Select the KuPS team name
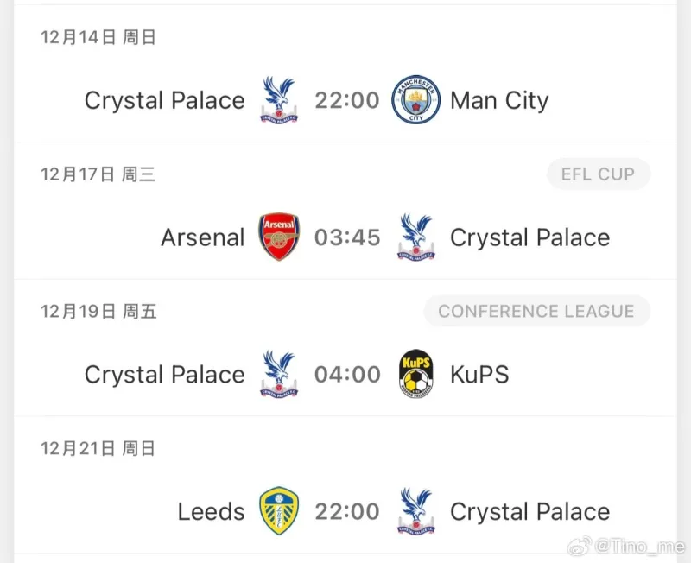The image size is (691, 563). 479,375
